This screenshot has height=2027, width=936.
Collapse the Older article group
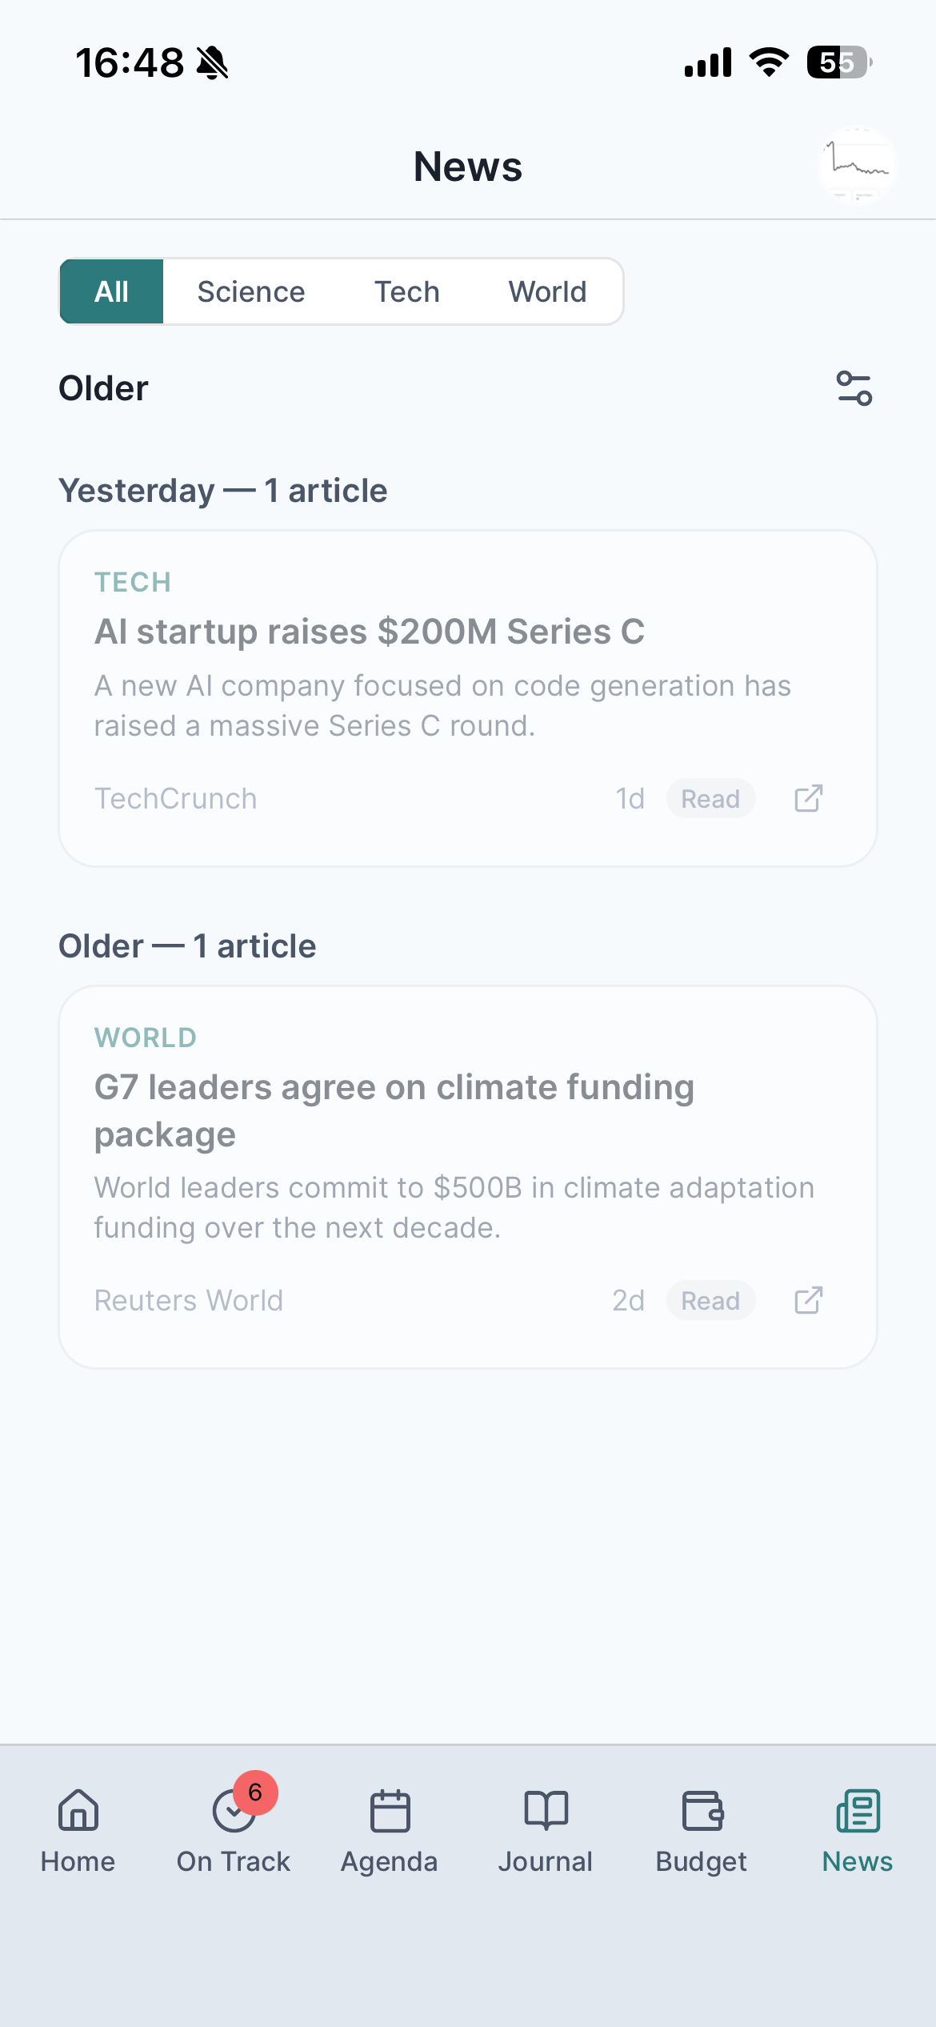coord(187,945)
